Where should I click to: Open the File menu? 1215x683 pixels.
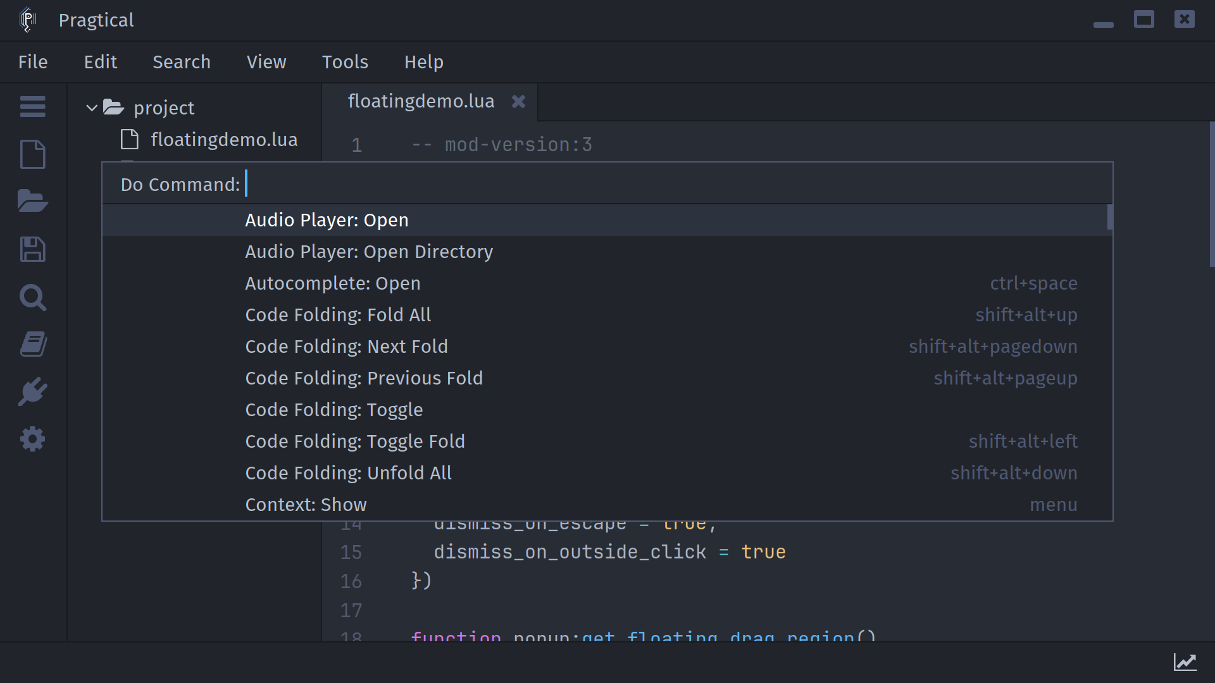pyautogui.click(x=33, y=62)
